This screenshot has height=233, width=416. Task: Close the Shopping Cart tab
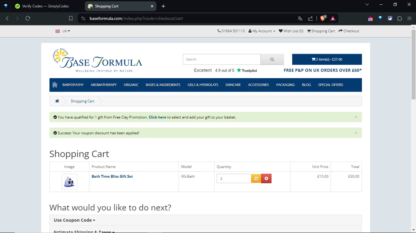(x=152, y=6)
